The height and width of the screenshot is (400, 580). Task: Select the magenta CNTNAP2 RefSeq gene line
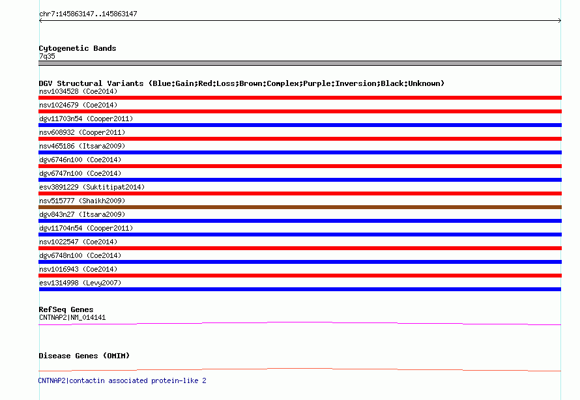coord(300,324)
